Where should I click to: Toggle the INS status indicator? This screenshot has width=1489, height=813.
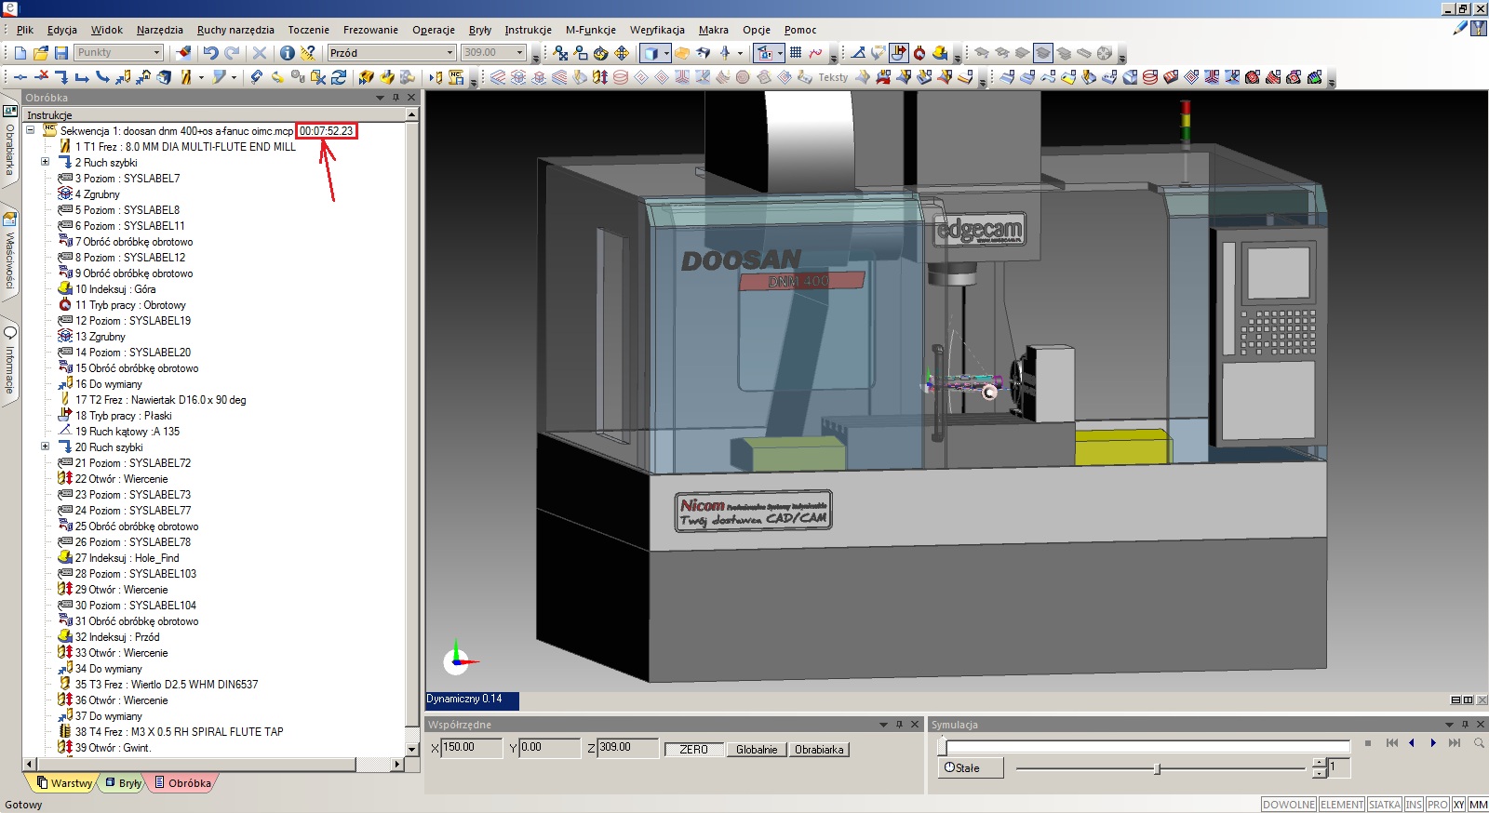1414,805
